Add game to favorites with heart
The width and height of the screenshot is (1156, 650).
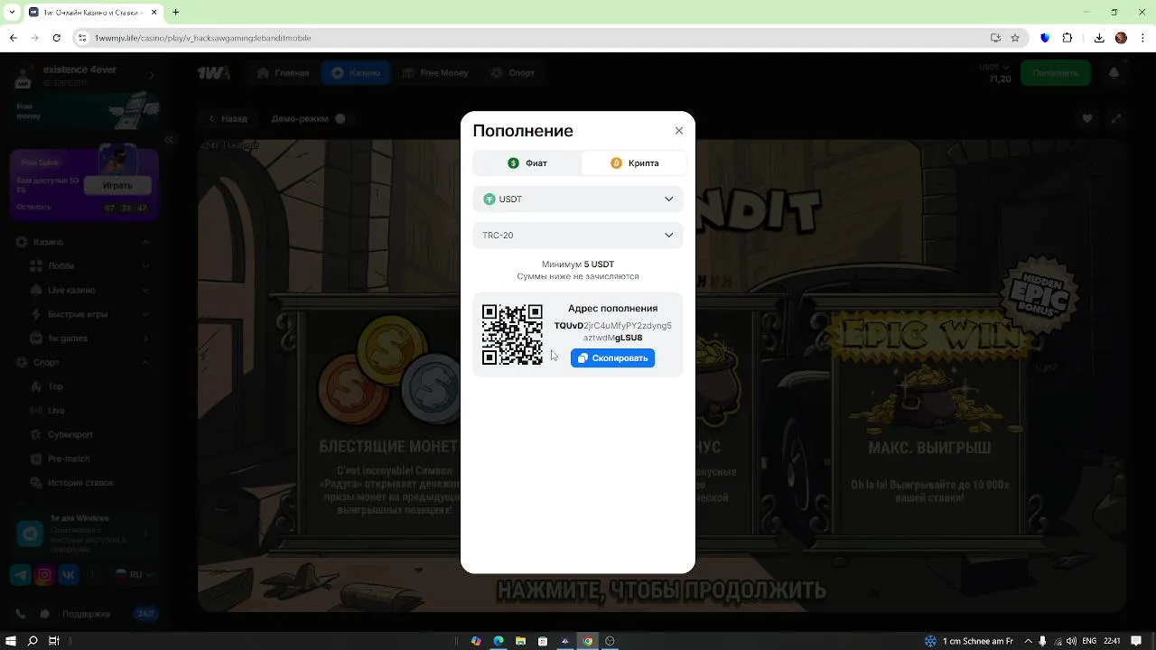(x=1087, y=118)
